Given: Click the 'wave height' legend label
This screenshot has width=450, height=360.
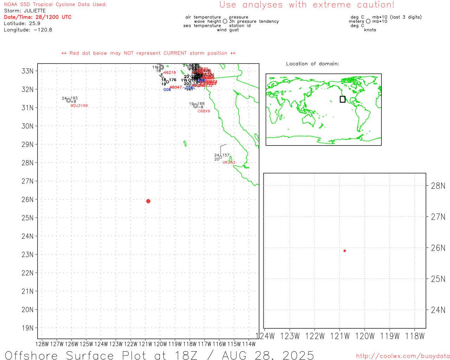Looking at the screenshot, I should coord(207,21).
